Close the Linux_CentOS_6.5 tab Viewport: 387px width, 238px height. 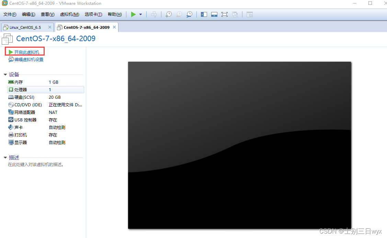[49, 27]
